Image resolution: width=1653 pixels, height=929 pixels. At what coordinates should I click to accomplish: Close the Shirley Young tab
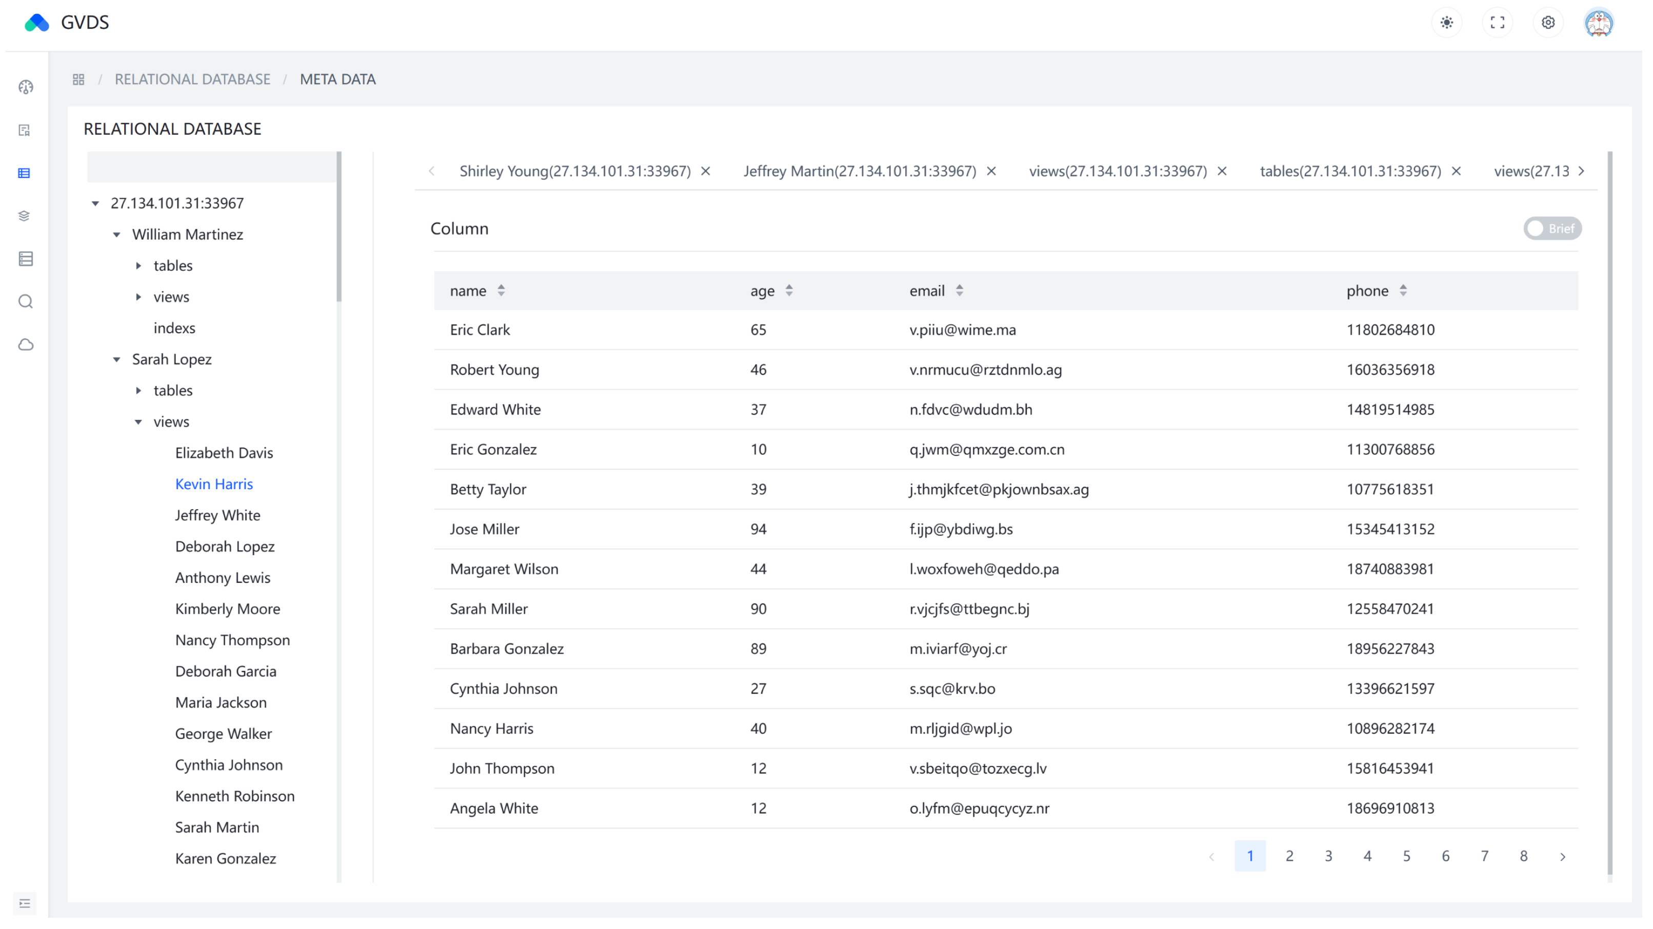pos(705,171)
